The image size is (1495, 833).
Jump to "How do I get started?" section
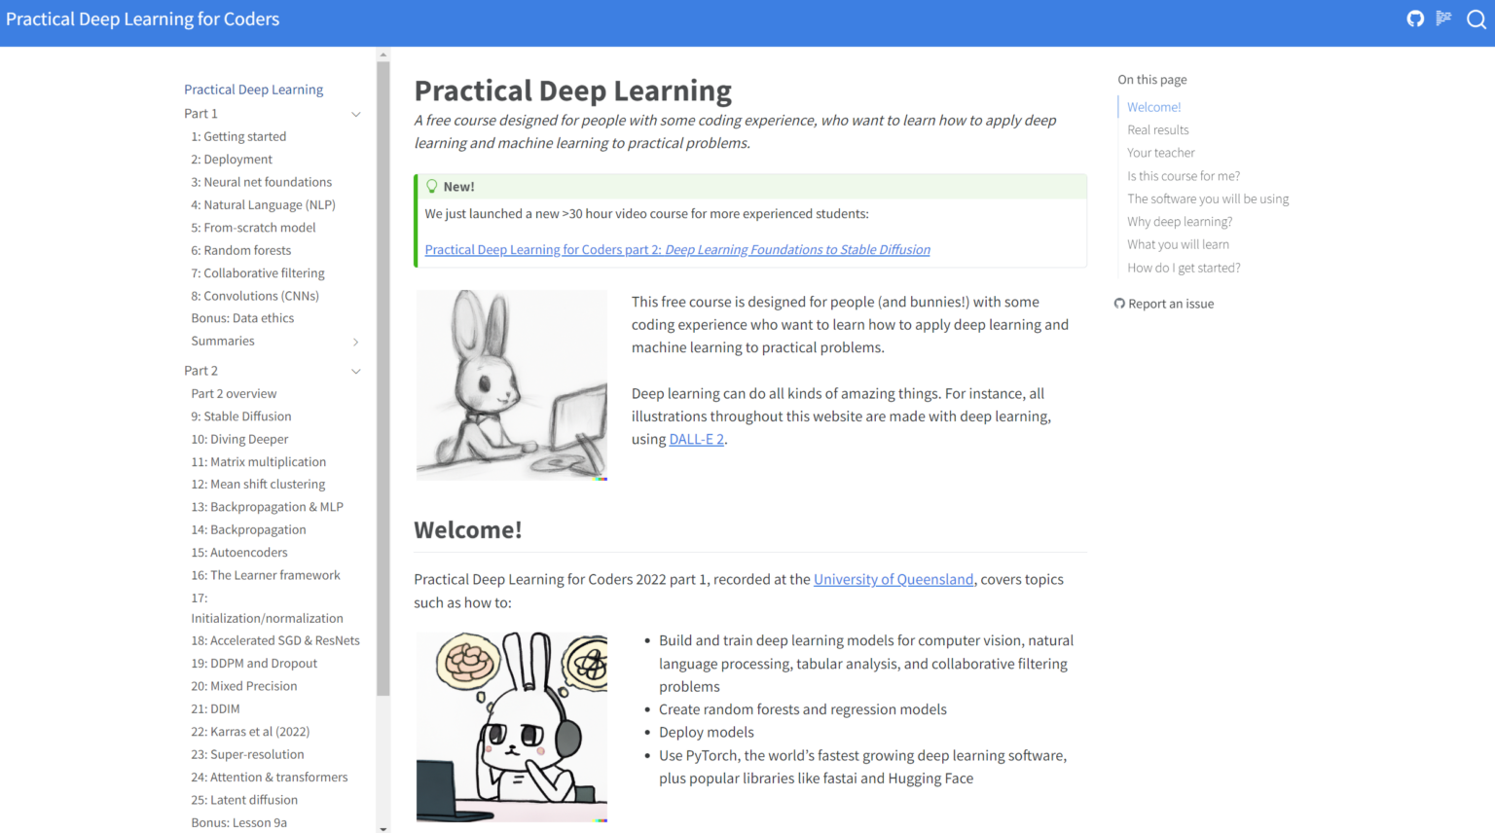(x=1184, y=267)
